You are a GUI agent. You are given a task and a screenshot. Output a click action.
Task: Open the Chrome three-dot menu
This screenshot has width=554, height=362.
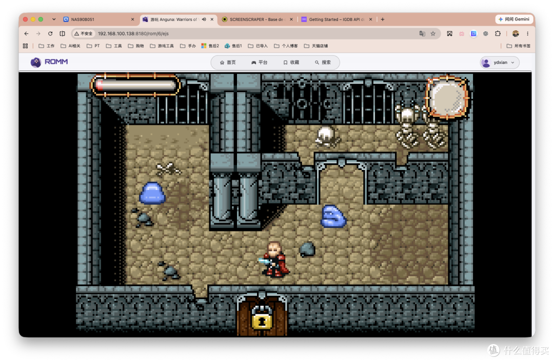tap(527, 33)
